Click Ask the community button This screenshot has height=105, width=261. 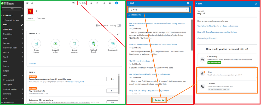[214, 63]
